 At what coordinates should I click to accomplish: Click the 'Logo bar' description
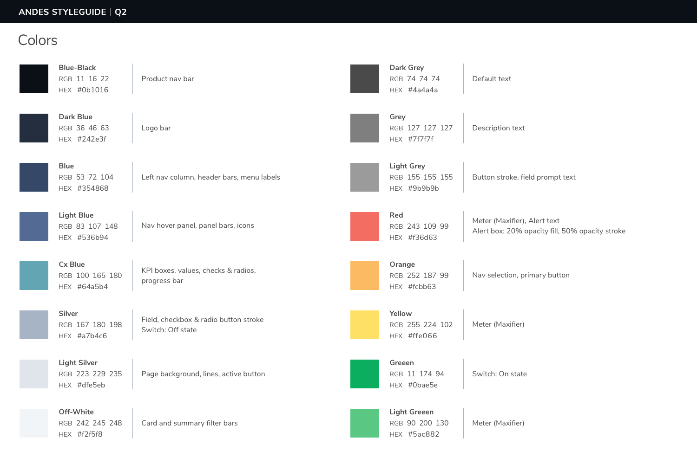click(156, 128)
